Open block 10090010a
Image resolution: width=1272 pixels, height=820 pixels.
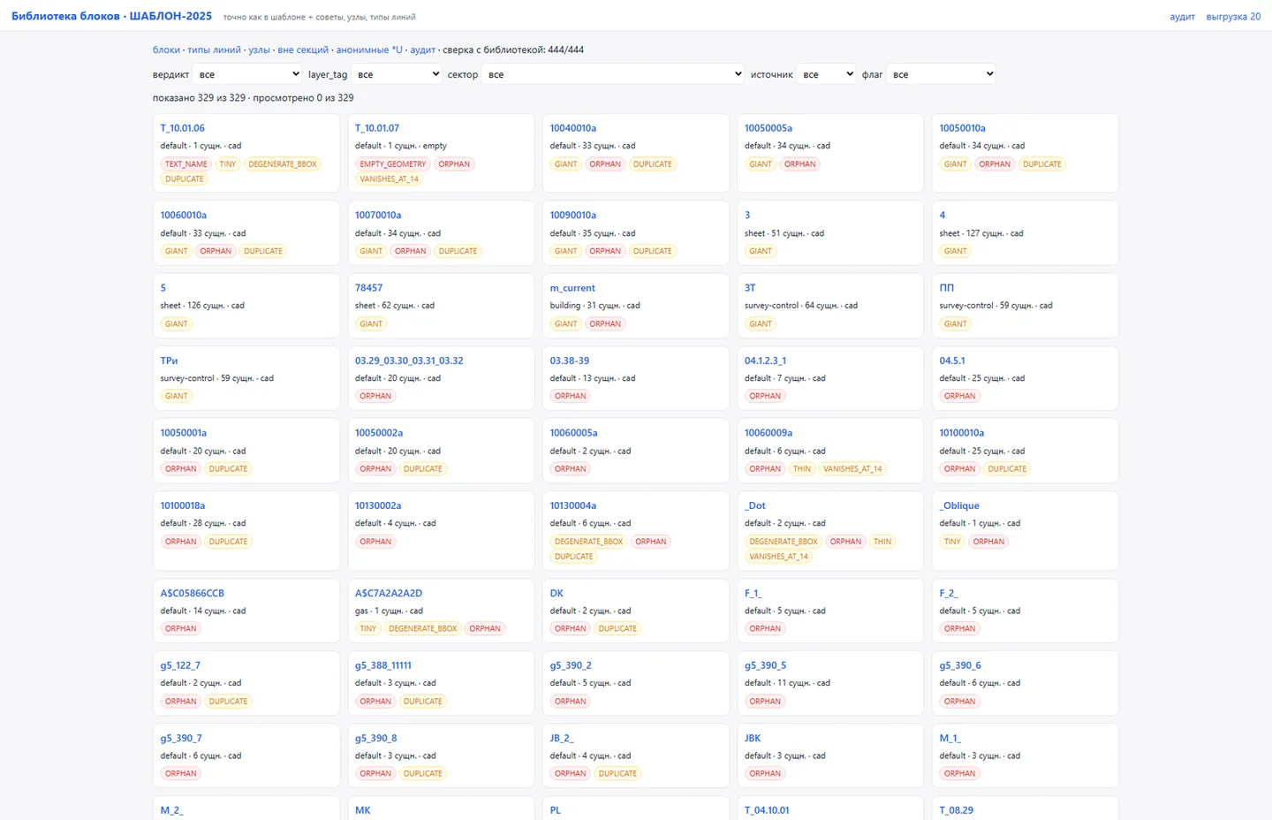click(x=572, y=215)
